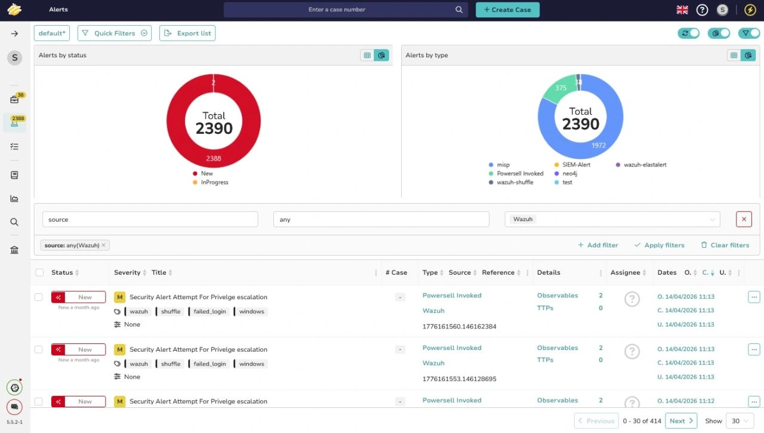764x433 pixels.
Task: Tick the checkbox of the alert observed at 11:12
Action: point(38,402)
